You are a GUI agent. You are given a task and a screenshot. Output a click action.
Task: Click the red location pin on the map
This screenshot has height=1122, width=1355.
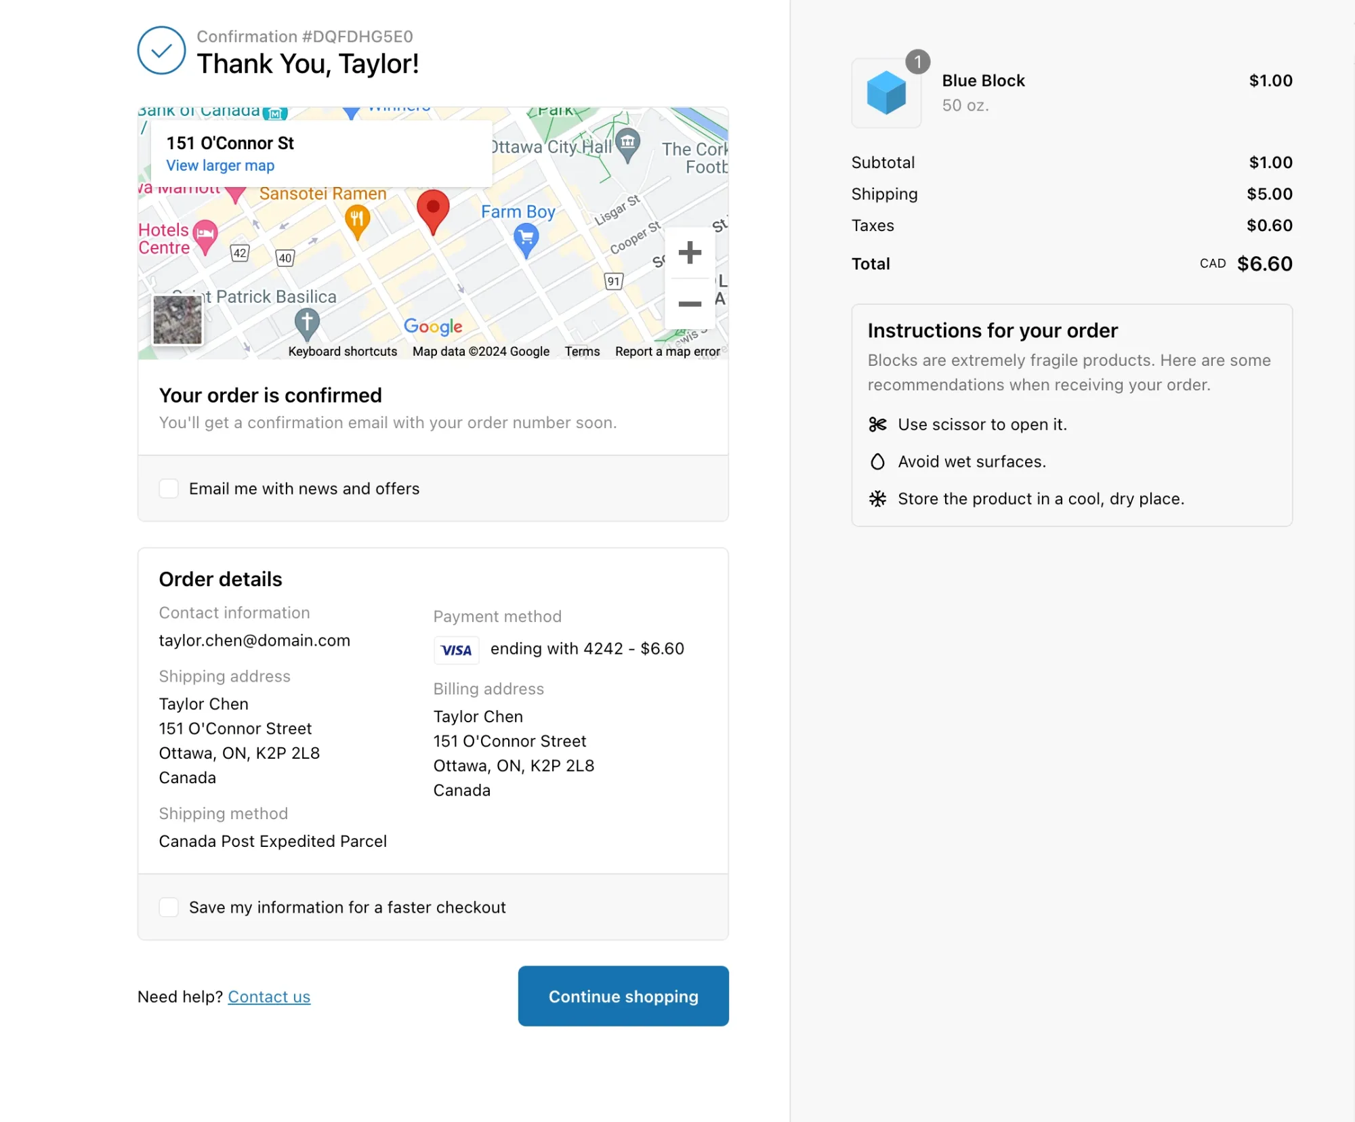point(433,209)
